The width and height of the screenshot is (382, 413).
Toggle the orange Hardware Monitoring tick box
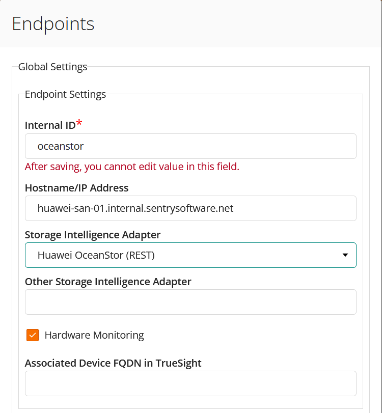pos(33,335)
